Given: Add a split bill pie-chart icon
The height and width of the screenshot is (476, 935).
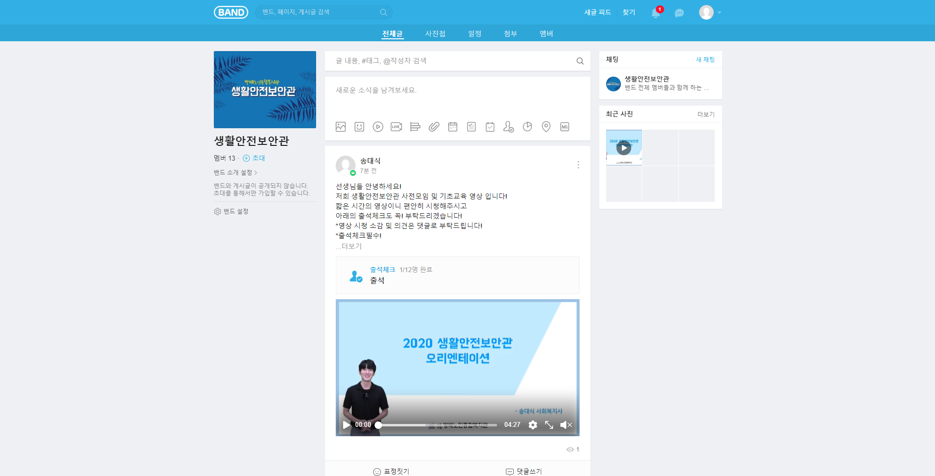Looking at the screenshot, I should tap(527, 127).
